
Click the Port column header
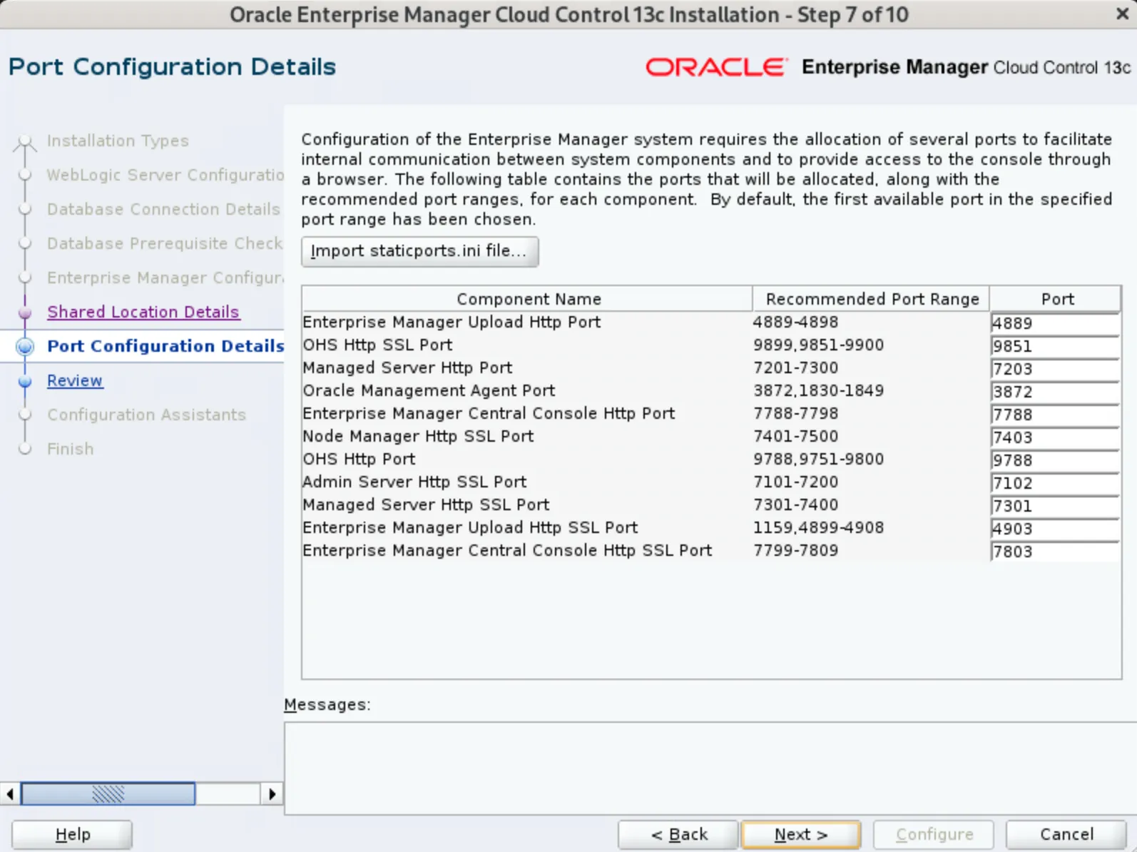click(1056, 299)
